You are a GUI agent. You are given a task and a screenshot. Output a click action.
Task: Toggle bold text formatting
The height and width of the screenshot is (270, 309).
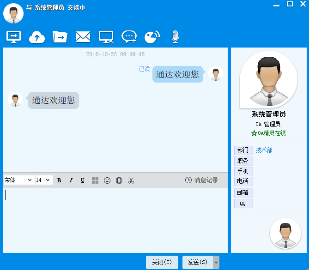(59, 180)
